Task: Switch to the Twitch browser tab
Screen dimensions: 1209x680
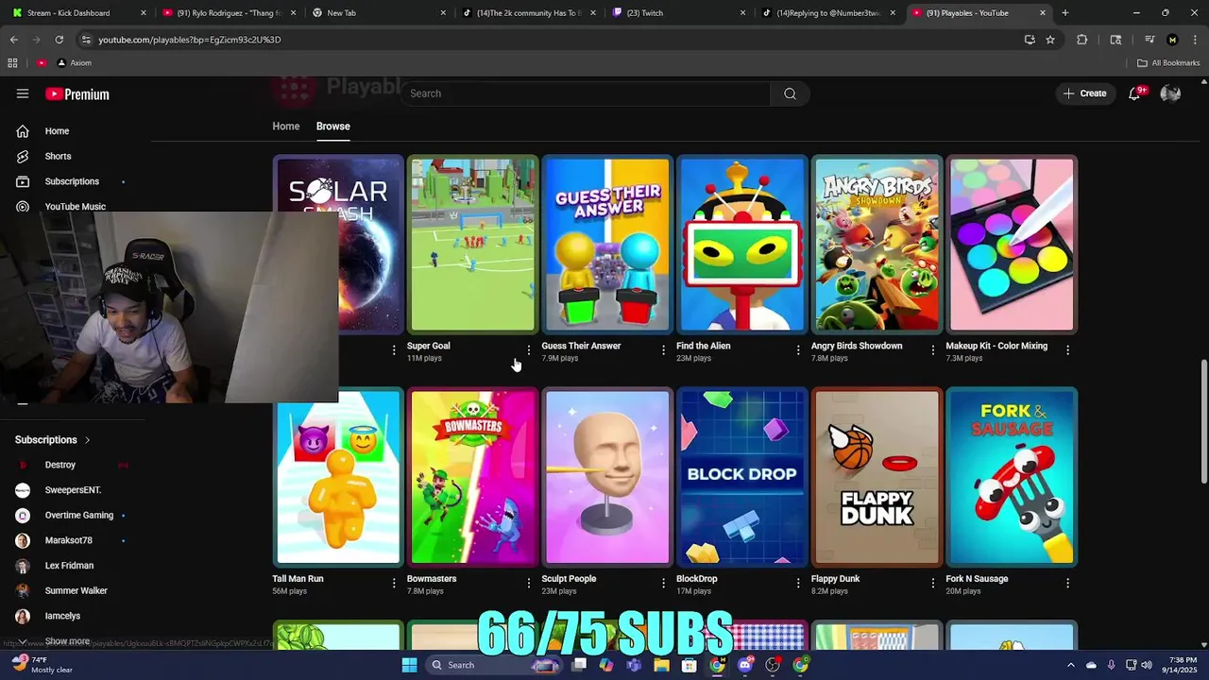Action: point(678,13)
